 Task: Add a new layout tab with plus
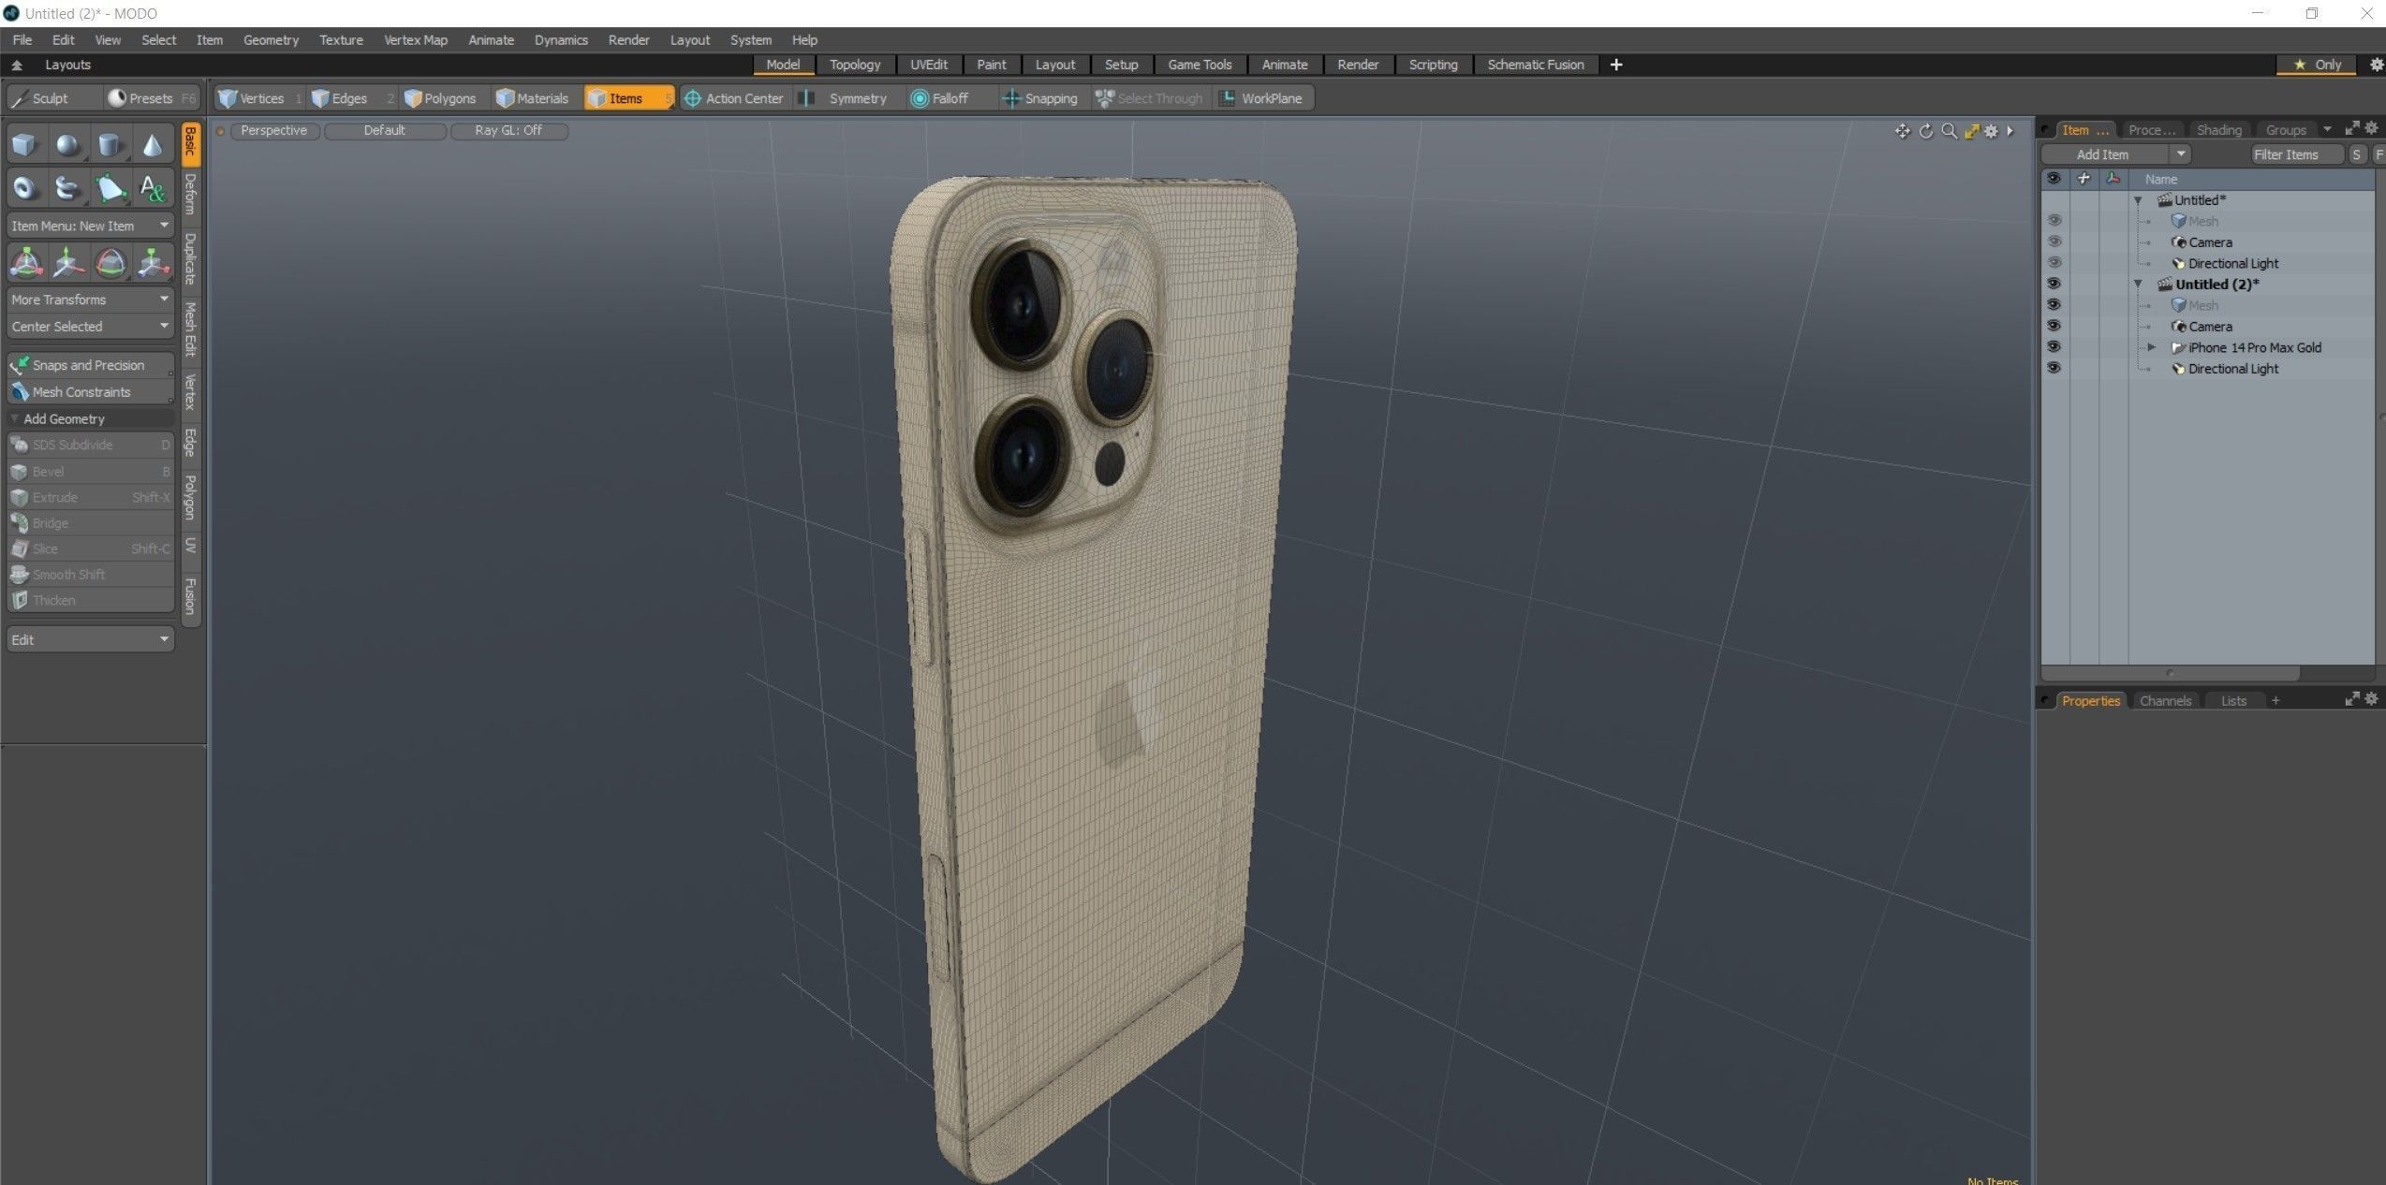[x=1616, y=65]
